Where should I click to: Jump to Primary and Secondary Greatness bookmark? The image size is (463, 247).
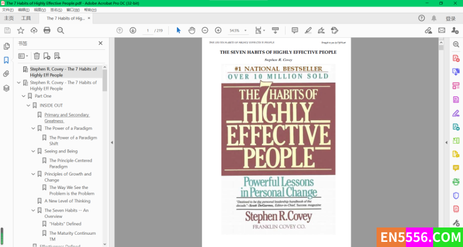pos(67,118)
